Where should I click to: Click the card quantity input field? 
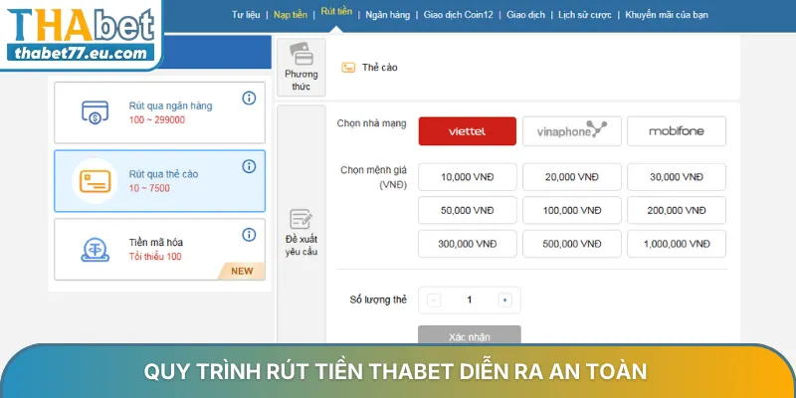click(x=469, y=300)
